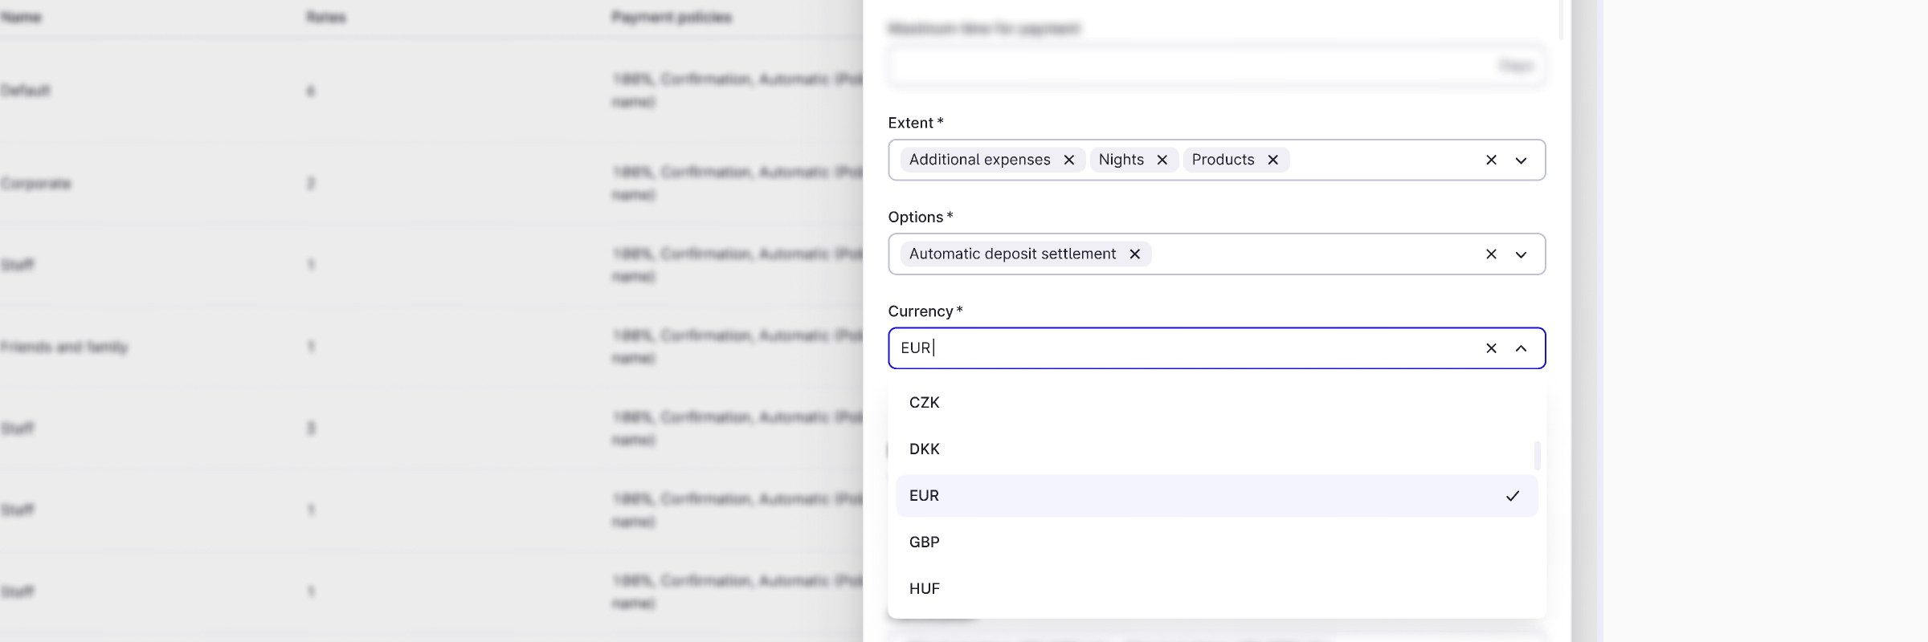Click into the Currency text input
Image resolution: width=1928 pixels, height=642 pixels.
point(1189,348)
